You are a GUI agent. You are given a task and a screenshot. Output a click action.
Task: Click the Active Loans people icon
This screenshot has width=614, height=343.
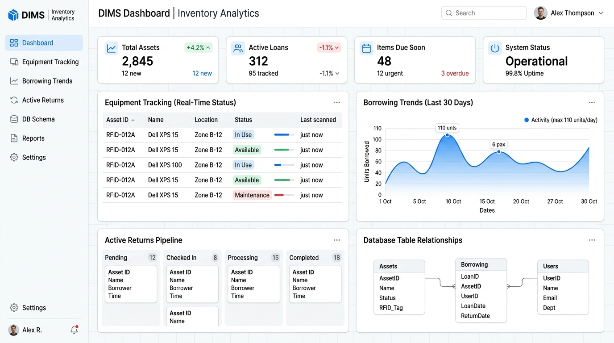click(x=238, y=48)
